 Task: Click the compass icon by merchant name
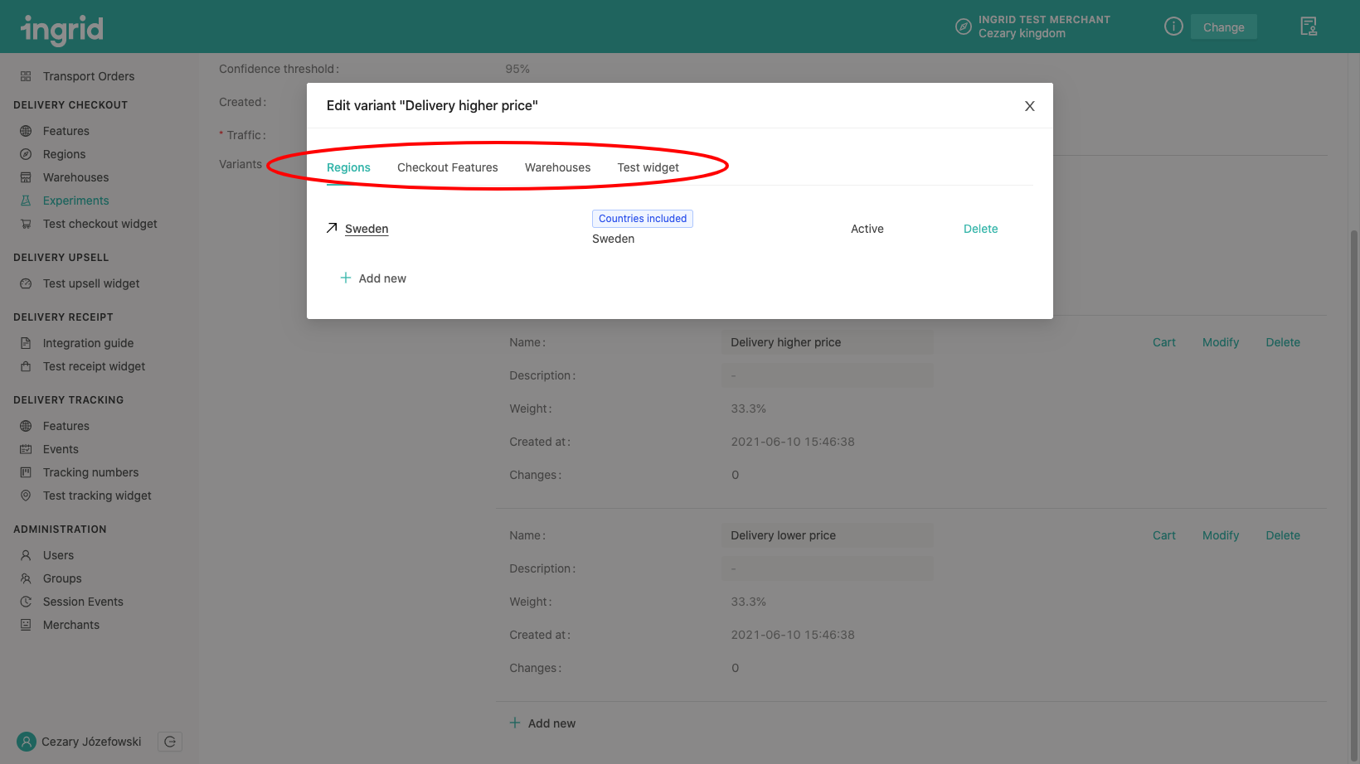tap(963, 27)
